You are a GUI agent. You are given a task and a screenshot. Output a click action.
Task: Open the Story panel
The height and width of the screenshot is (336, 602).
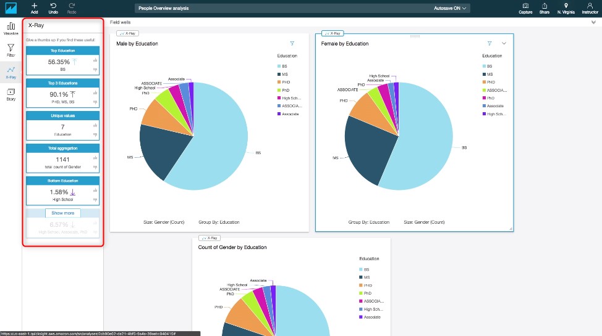pyautogui.click(x=11, y=94)
